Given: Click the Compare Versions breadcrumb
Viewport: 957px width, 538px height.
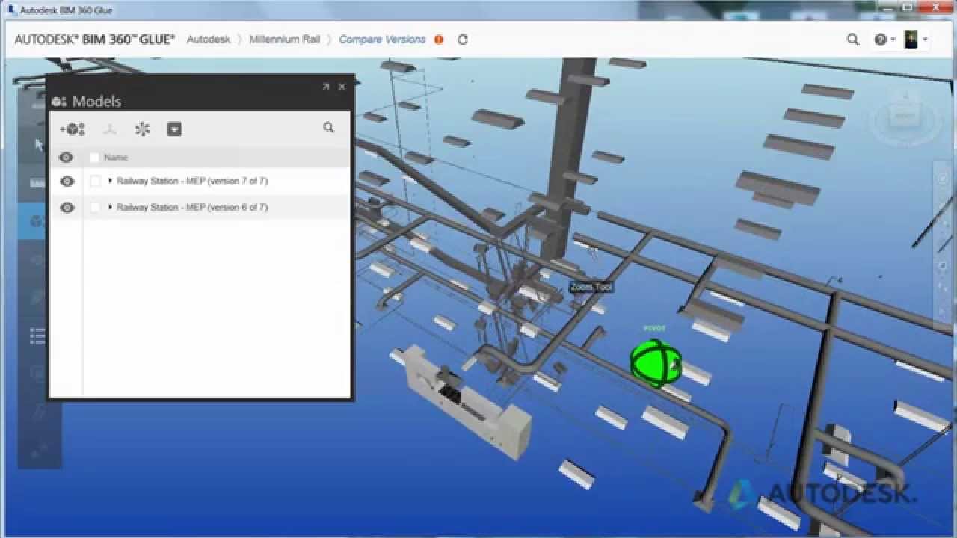Looking at the screenshot, I should 382,40.
